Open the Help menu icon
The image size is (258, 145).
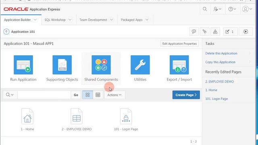coord(232,9)
